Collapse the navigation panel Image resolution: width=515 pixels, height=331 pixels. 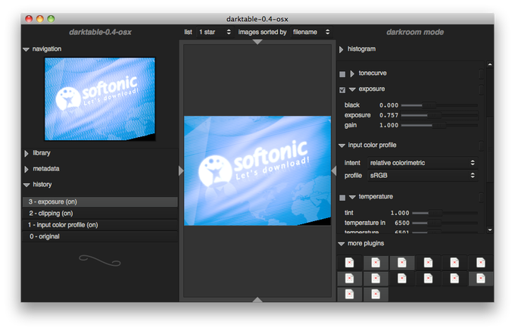tap(27, 49)
